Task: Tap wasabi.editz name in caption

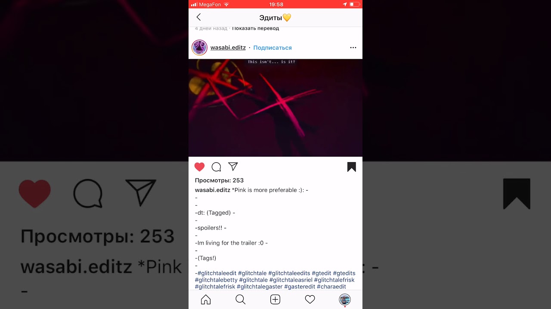Action: 213,190
